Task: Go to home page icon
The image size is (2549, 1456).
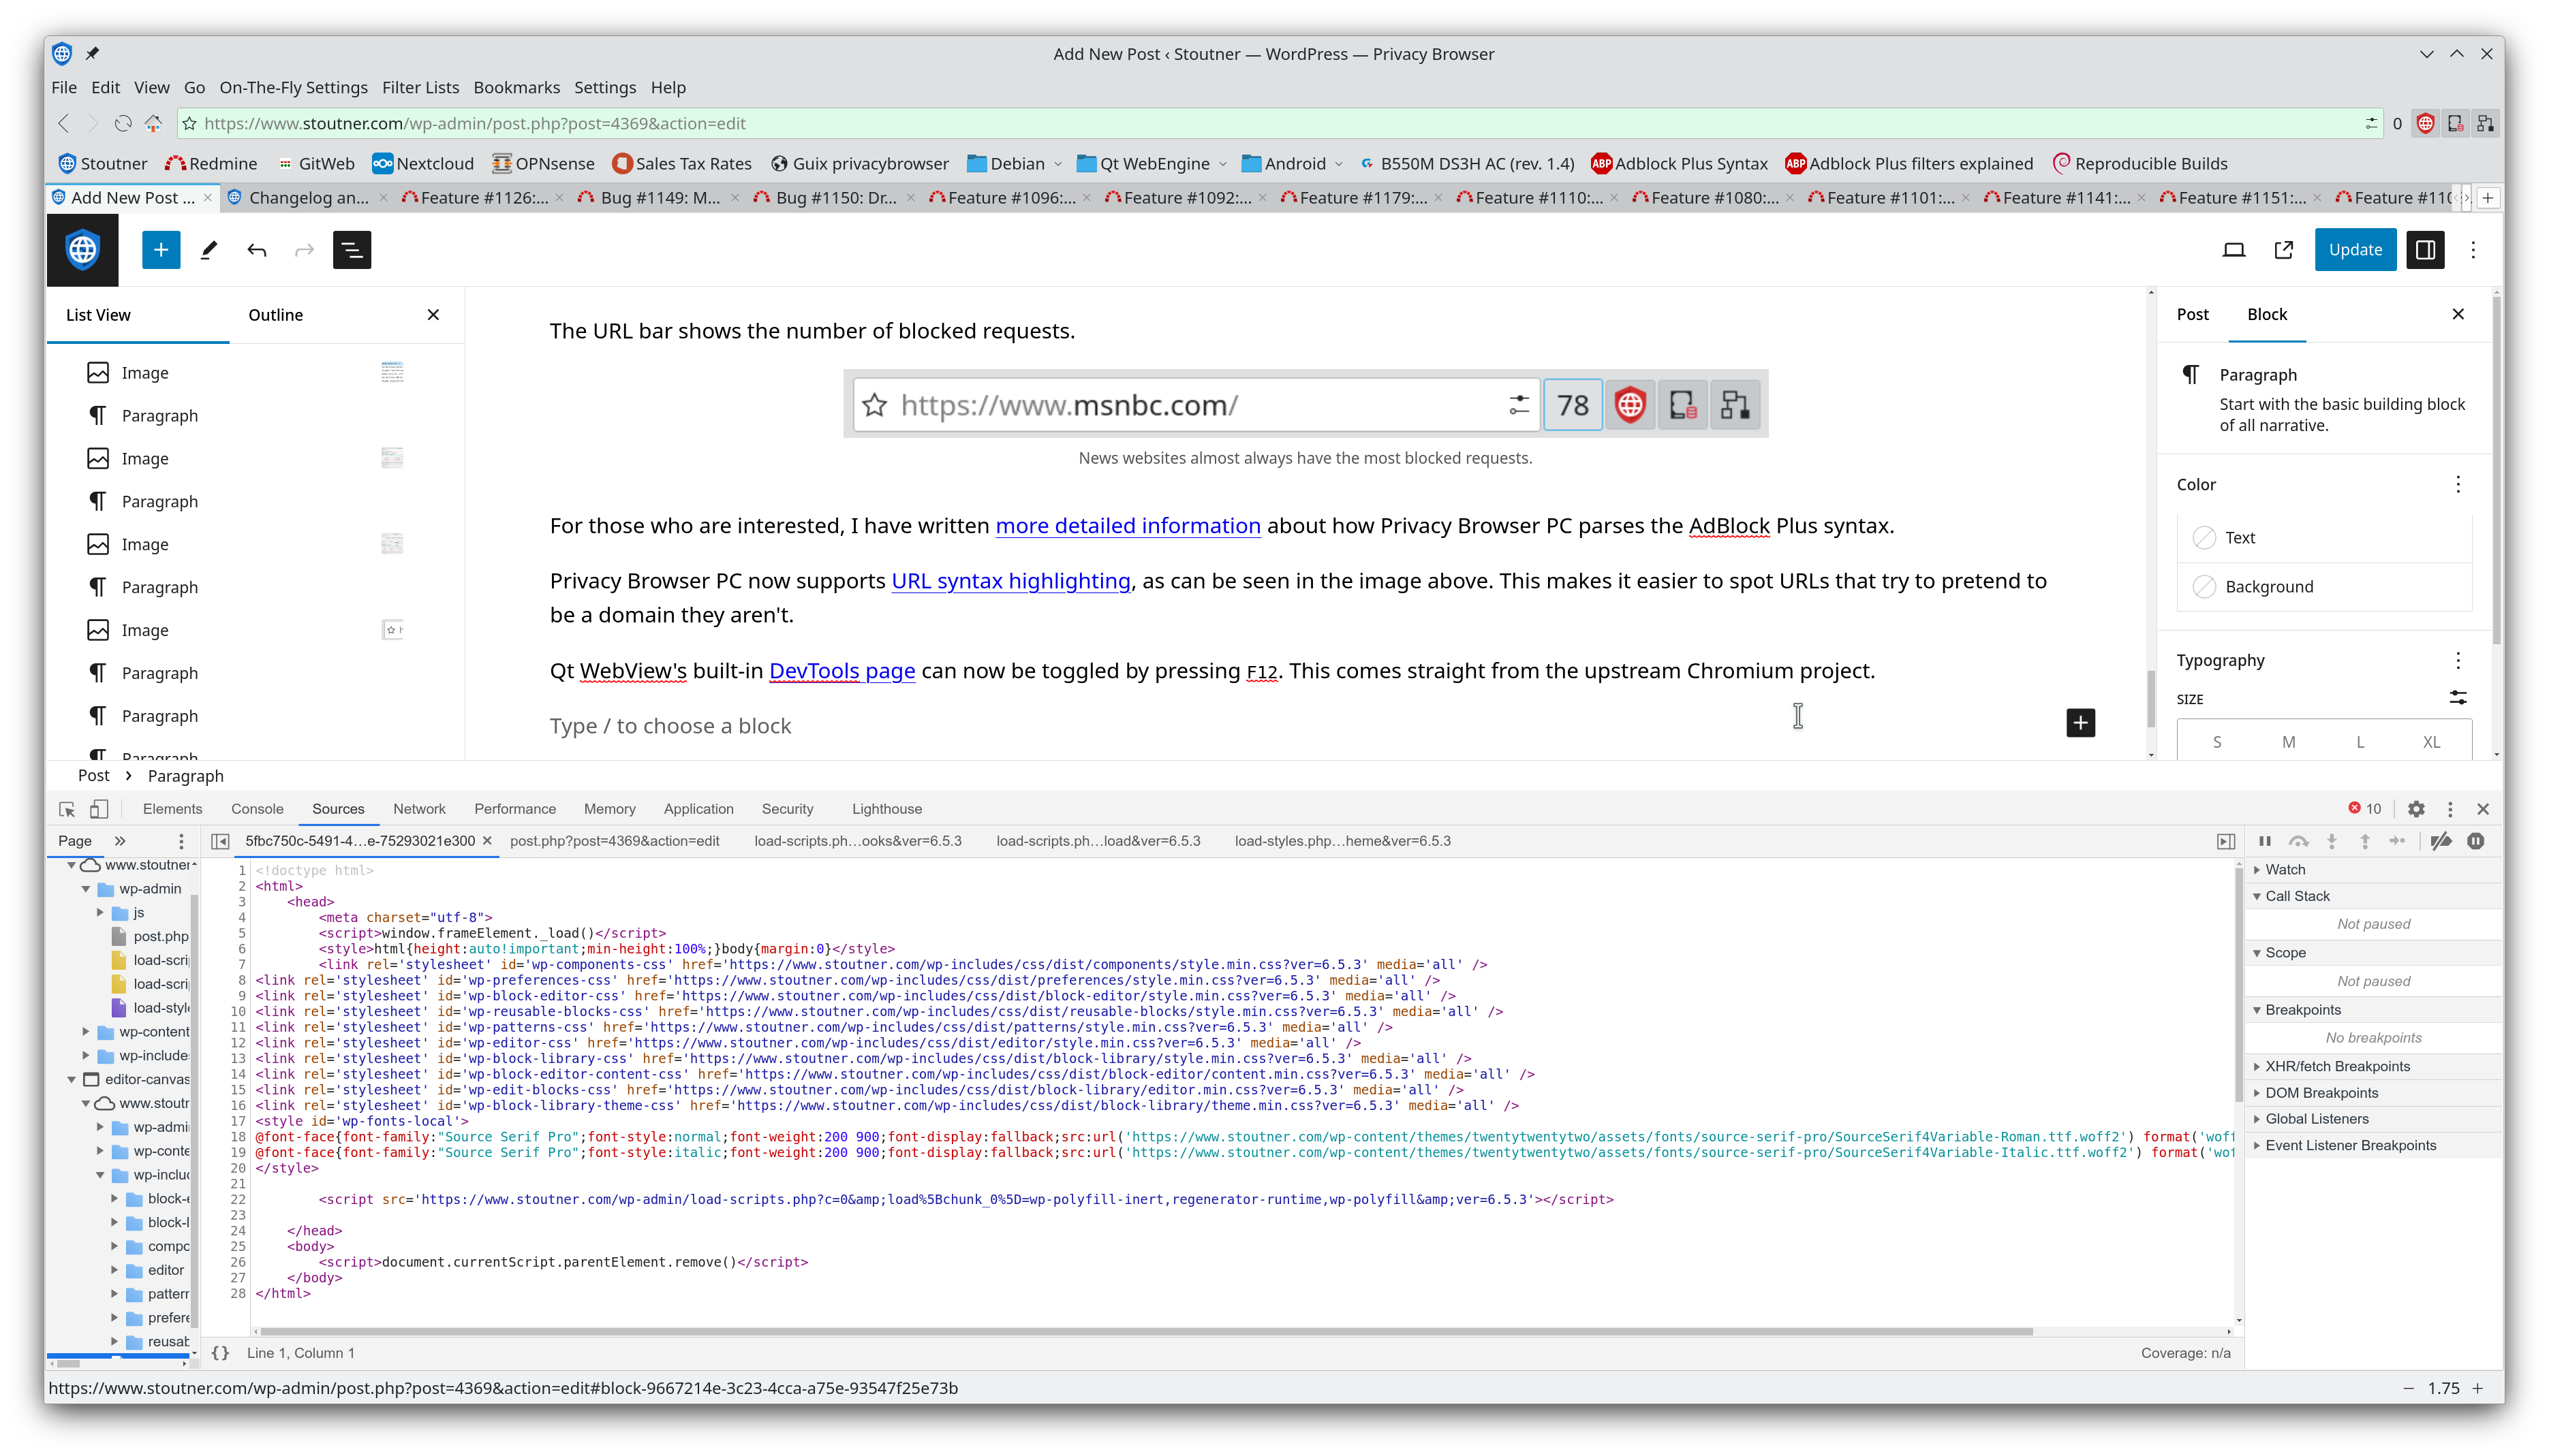Action: point(153,123)
